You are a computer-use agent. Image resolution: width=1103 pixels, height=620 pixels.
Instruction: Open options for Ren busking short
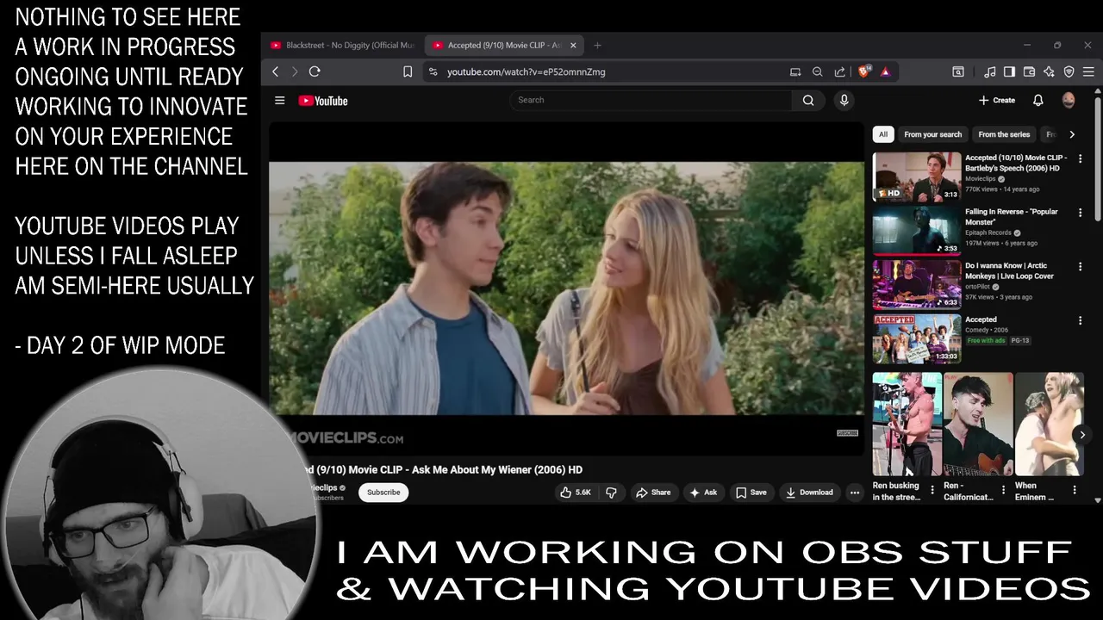[x=932, y=490]
